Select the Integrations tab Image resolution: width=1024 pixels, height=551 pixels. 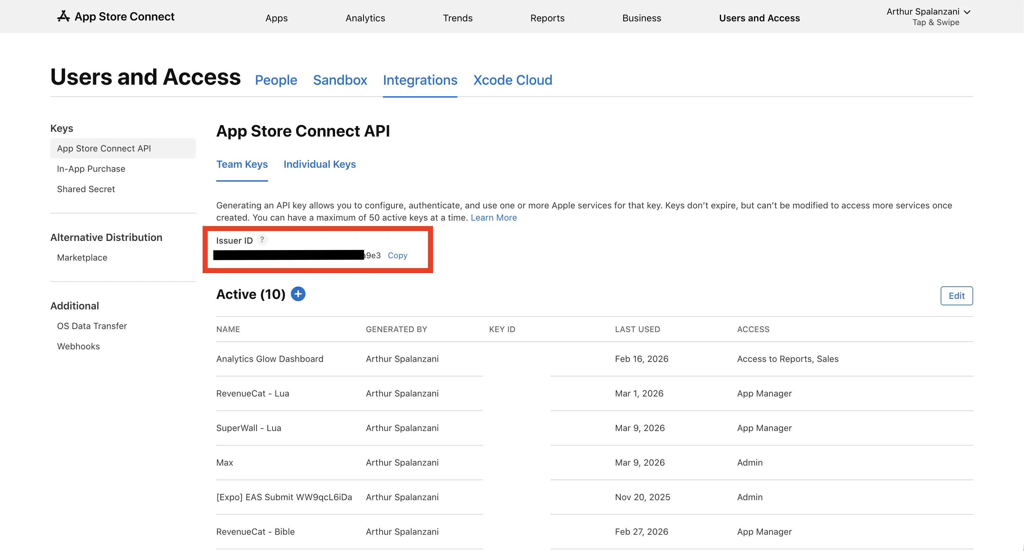[420, 80]
